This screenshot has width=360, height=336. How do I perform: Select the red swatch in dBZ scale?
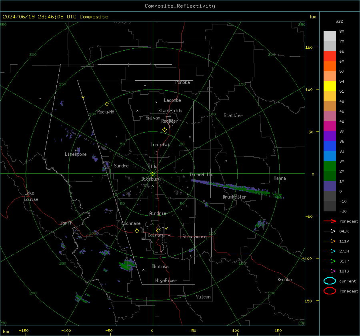click(330, 56)
